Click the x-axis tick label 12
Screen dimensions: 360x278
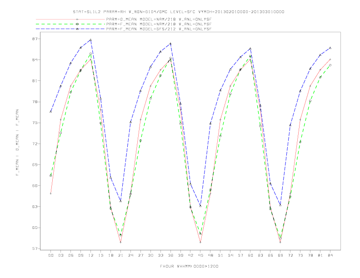[x=91, y=255]
